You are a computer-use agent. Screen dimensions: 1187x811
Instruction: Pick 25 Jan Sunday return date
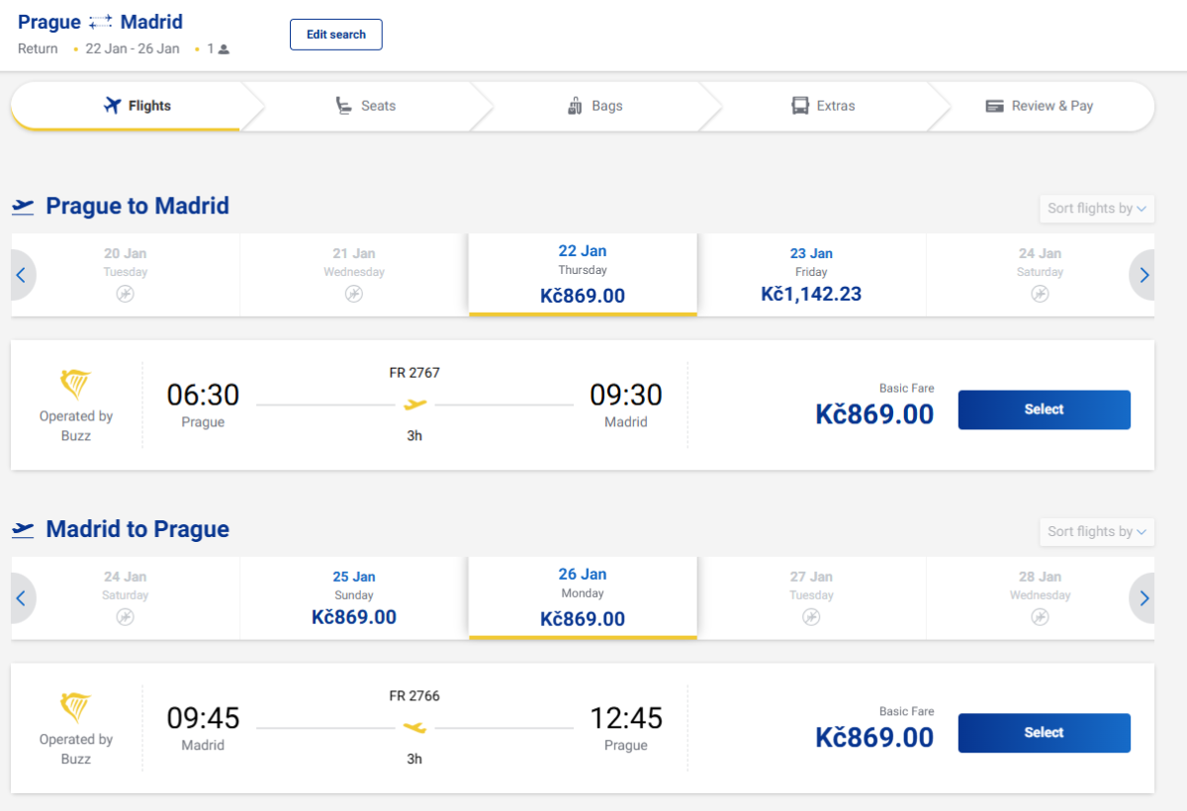click(354, 598)
